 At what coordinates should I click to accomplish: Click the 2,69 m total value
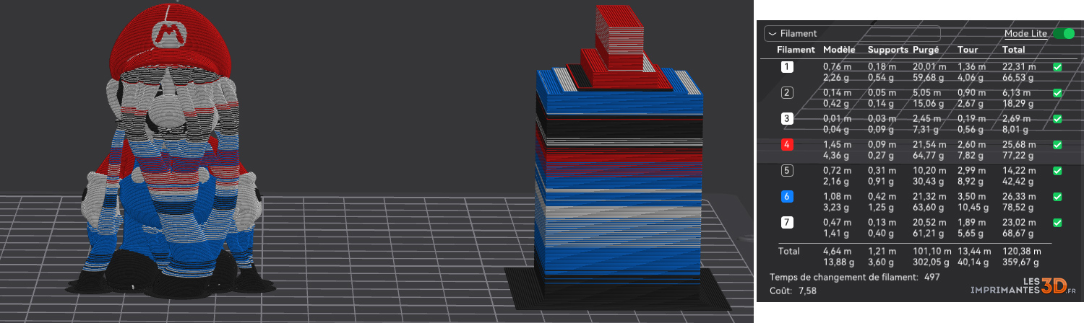pyautogui.click(x=1017, y=118)
